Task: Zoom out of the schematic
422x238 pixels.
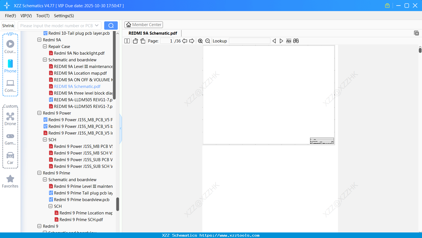Action: coord(208,41)
